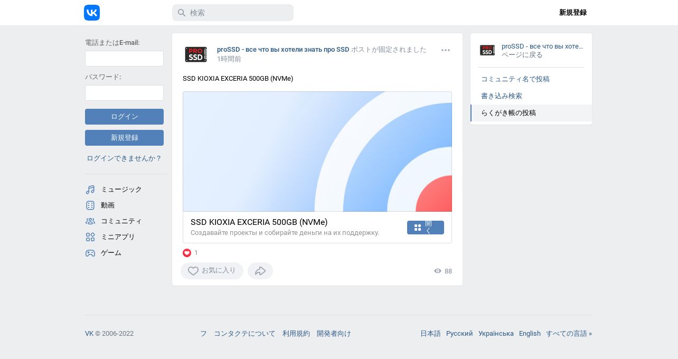The height and width of the screenshot is (359, 678).
Task: Click the ログイン button
Action: click(x=124, y=117)
